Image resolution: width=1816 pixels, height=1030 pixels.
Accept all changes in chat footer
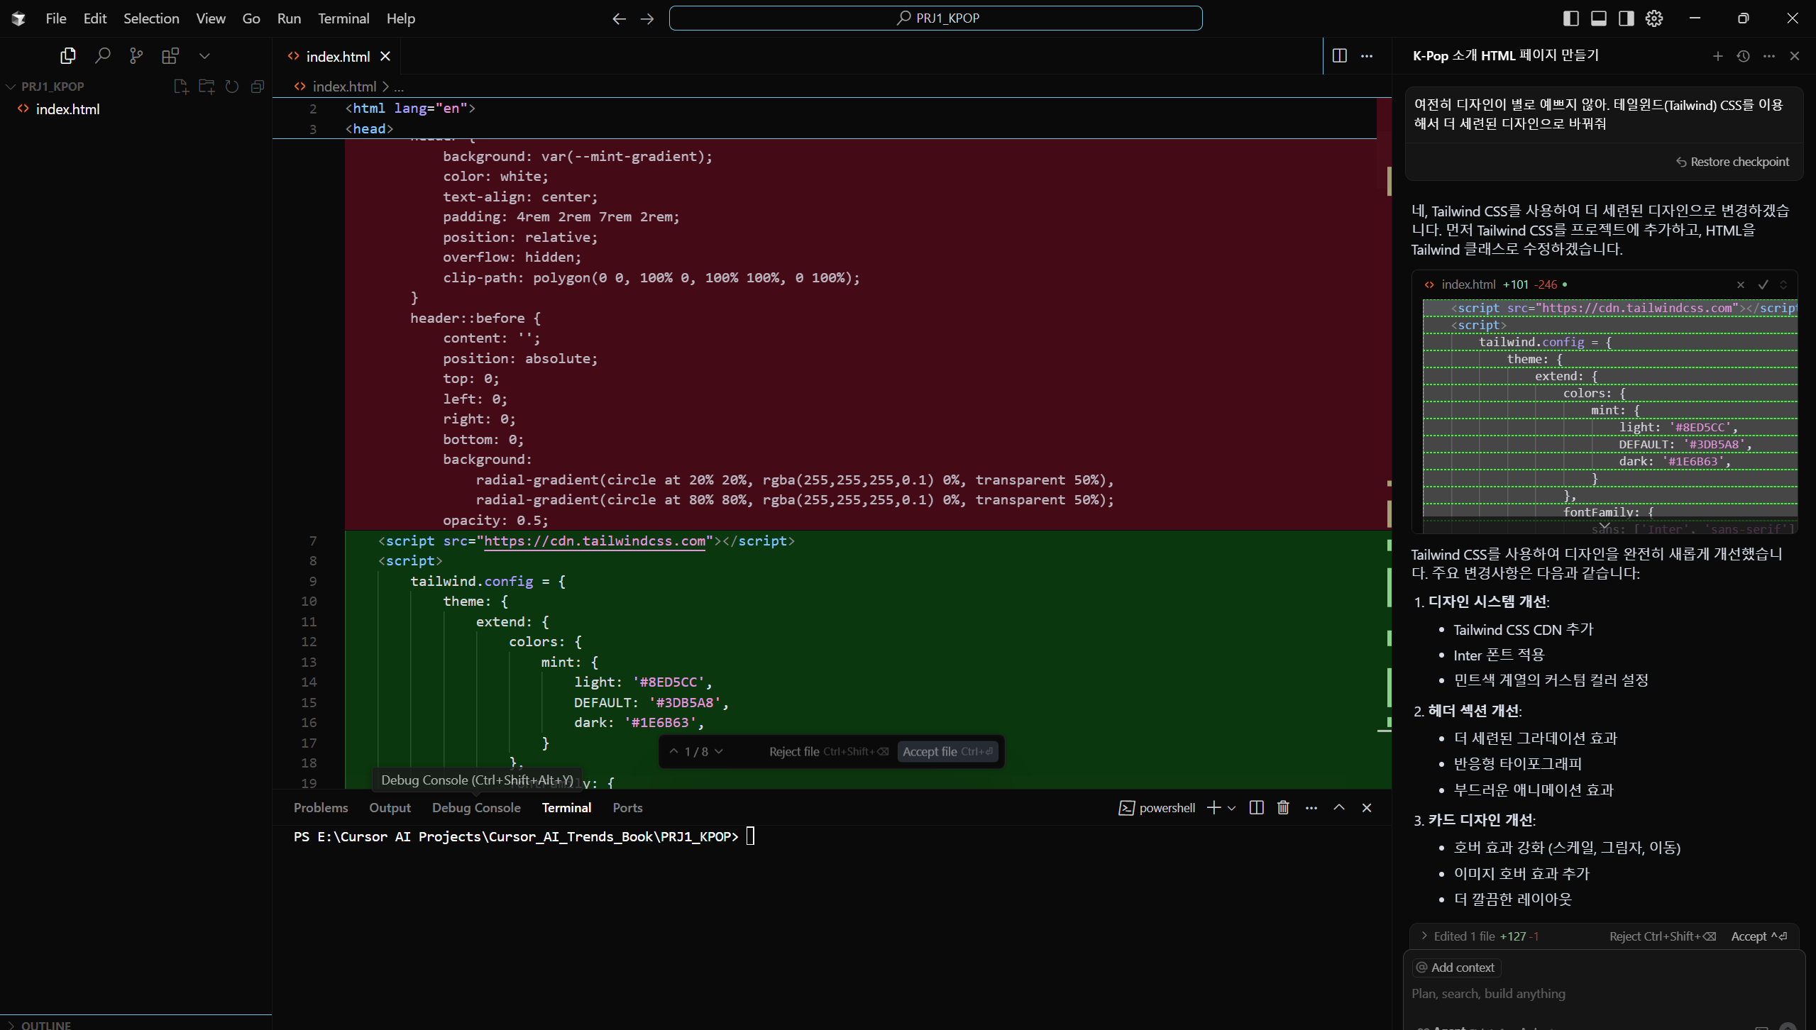1759,936
